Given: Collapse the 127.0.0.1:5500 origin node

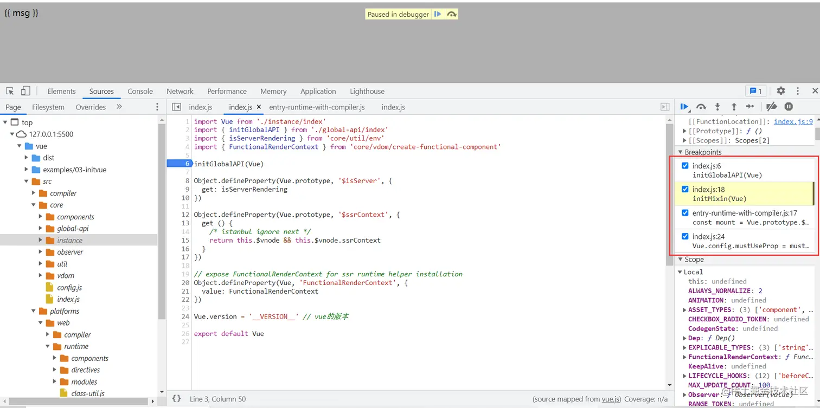Looking at the screenshot, I should 12,134.
